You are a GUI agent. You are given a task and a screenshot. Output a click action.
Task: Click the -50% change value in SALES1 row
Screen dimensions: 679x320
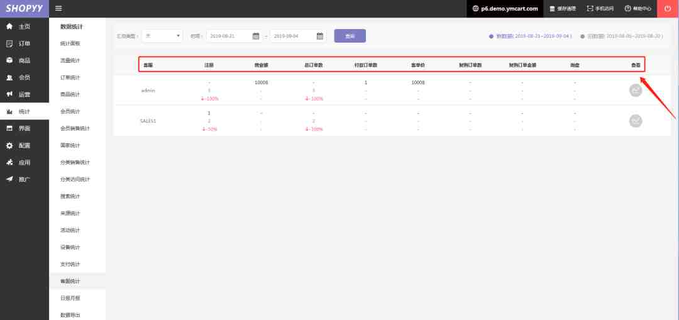pyautogui.click(x=209, y=130)
